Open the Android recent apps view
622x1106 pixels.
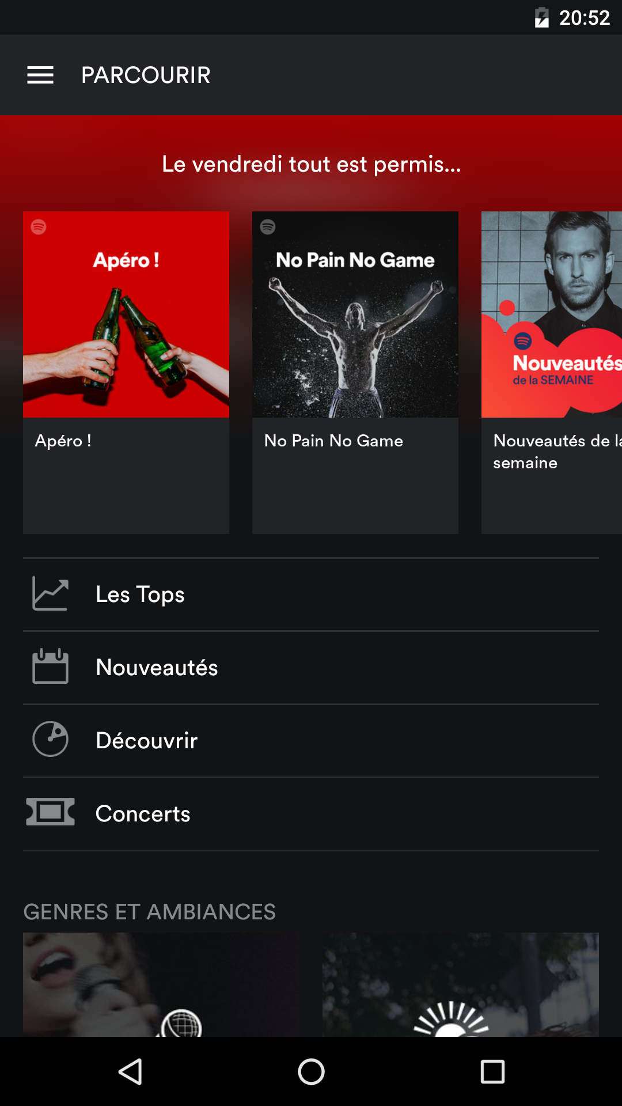point(492,1072)
